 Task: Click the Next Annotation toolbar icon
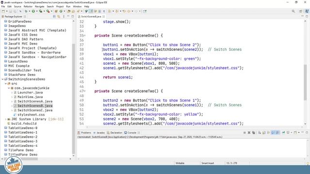coord(109,11)
